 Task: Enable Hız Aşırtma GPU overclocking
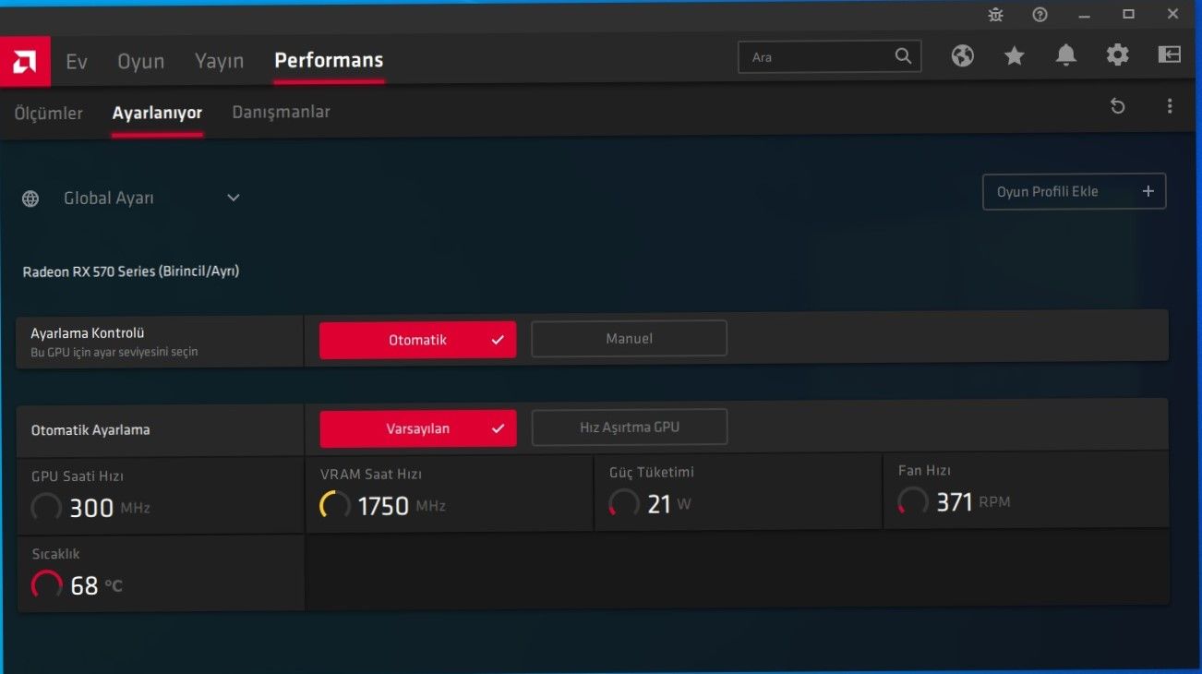tap(630, 427)
